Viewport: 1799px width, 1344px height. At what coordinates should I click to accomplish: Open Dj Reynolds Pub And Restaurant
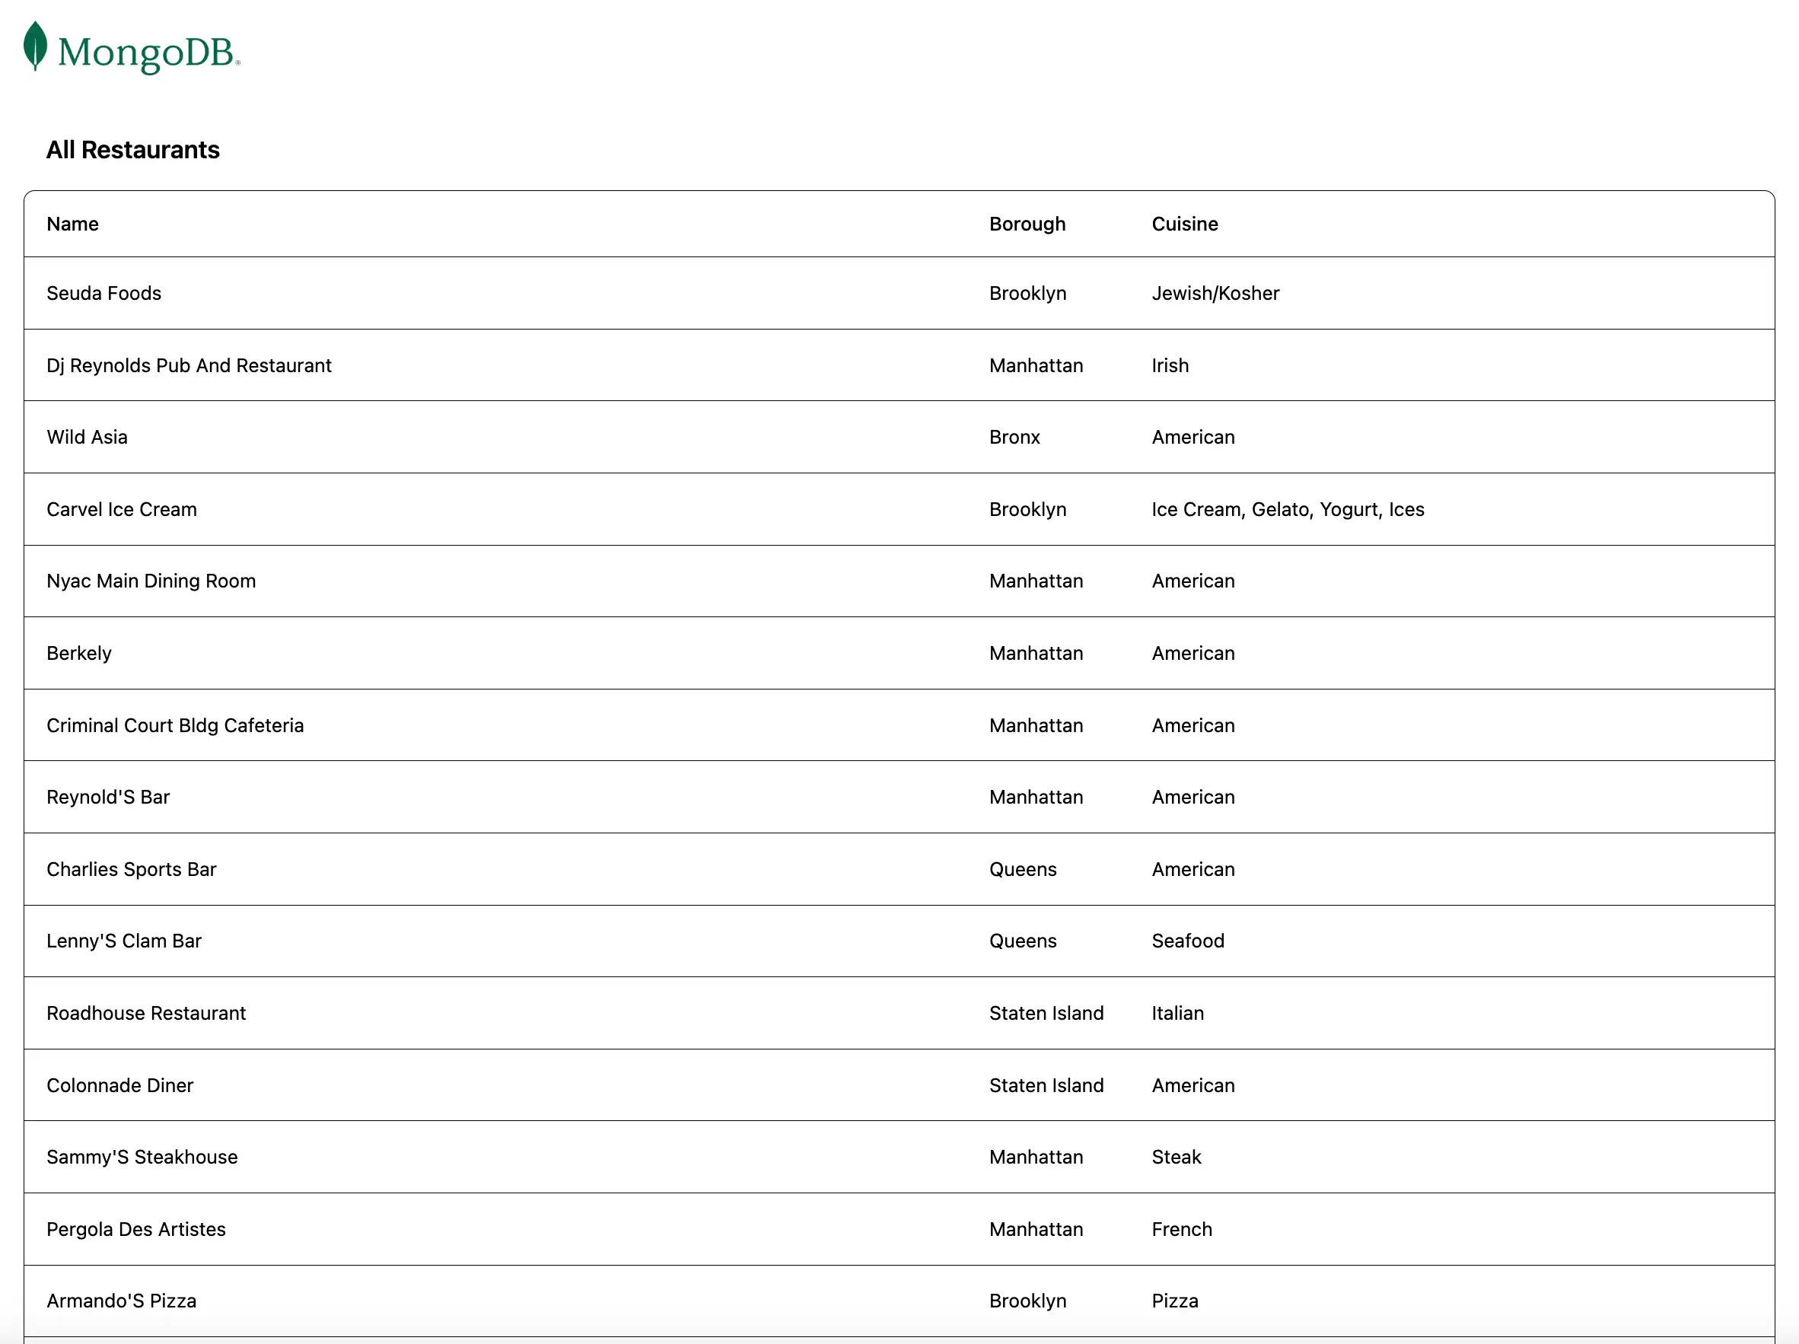(x=189, y=365)
